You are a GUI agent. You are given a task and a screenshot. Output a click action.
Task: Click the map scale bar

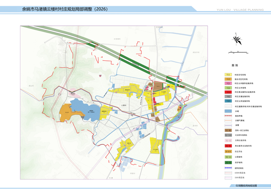pos(238,52)
